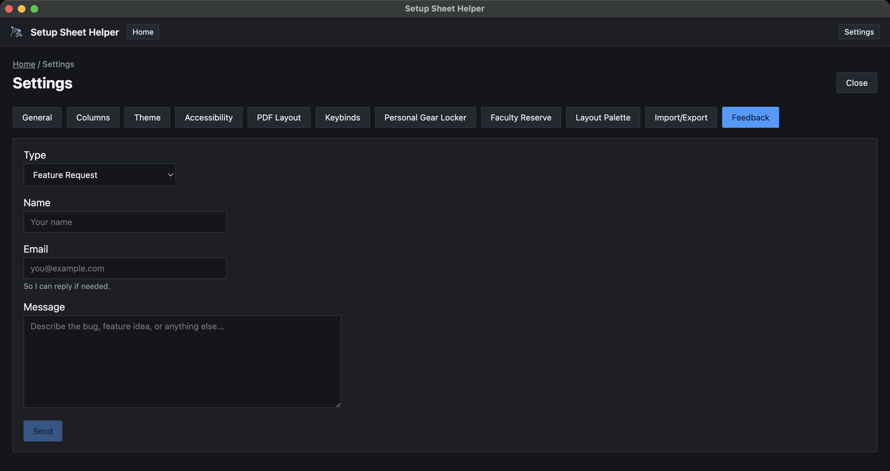
Task: Open the Type dropdown showing Feature Request
Action: tap(100, 175)
